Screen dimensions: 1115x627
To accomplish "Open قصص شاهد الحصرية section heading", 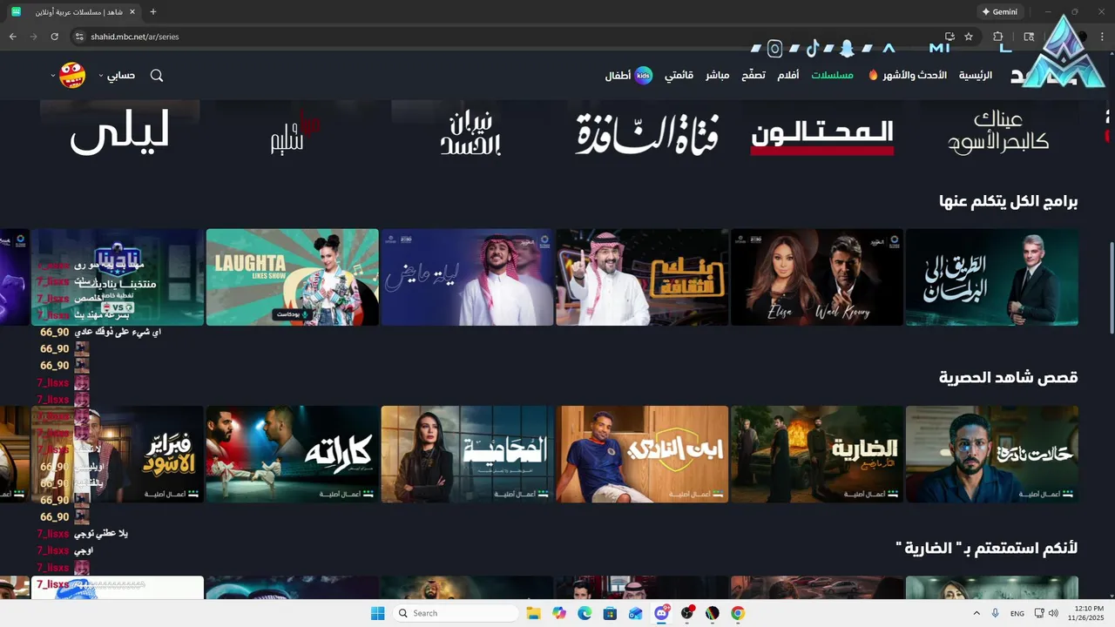I will (1009, 377).
